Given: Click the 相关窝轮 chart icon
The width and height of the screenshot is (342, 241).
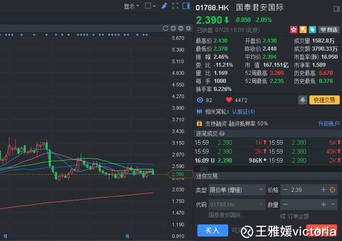Looking at the screenshot, I should 199,112.
